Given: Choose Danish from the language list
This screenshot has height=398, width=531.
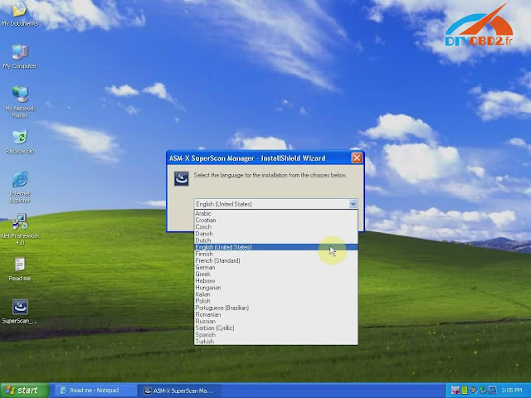Looking at the screenshot, I should (275, 234).
